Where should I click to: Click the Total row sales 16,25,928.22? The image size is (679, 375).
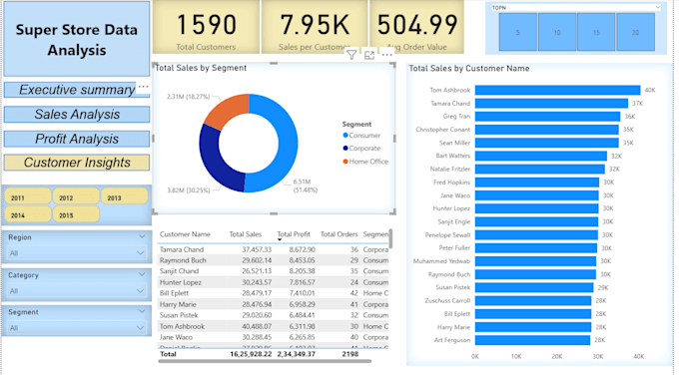click(252, 354)
